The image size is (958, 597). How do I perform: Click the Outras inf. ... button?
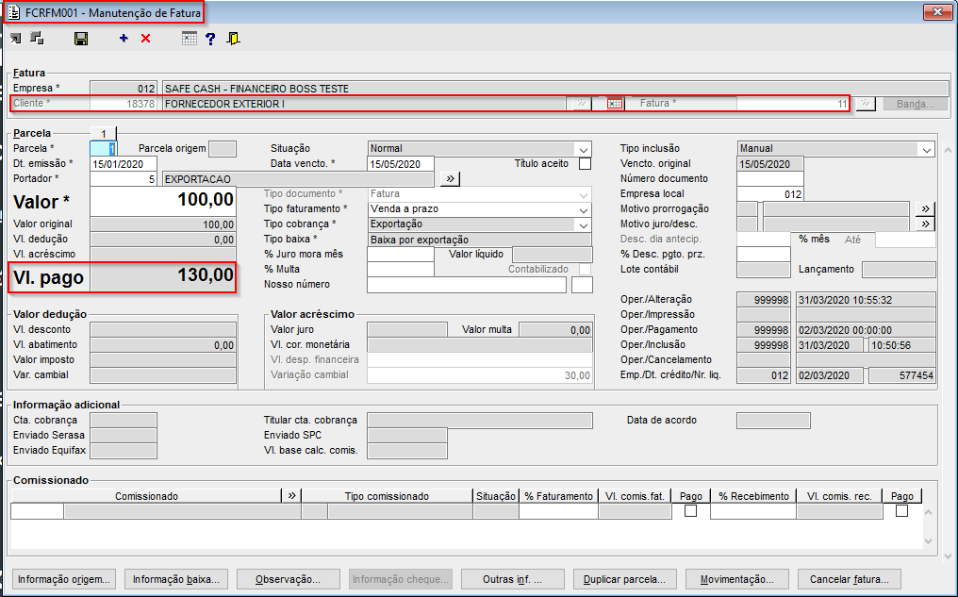click(x=512, y=579)
